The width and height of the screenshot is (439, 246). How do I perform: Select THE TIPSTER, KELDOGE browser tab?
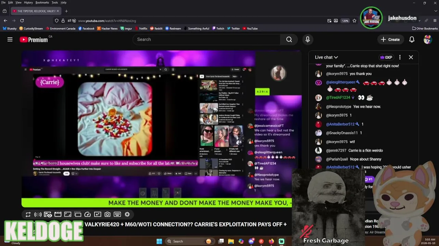36,11
